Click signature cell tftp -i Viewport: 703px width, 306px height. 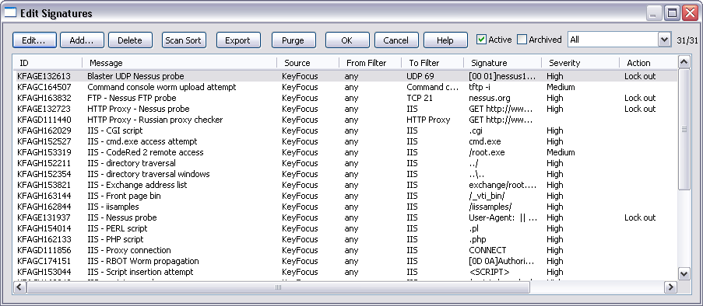[480, 87]
